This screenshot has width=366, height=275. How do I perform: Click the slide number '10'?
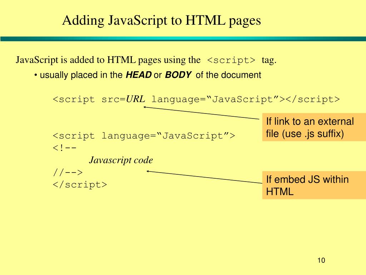point(321,260)
